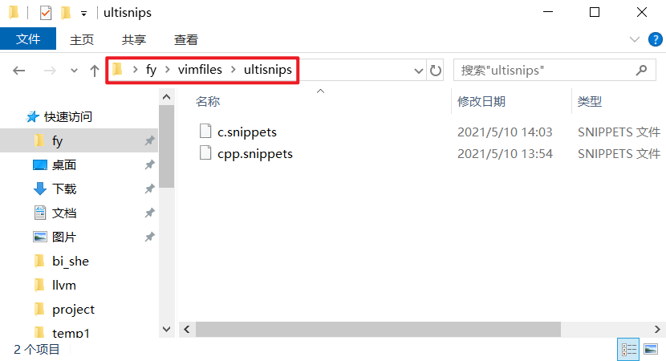Switch to details view layout icon

[x=628, y=349]
